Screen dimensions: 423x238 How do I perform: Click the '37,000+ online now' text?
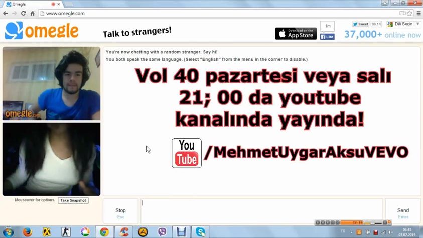[382, 35]
